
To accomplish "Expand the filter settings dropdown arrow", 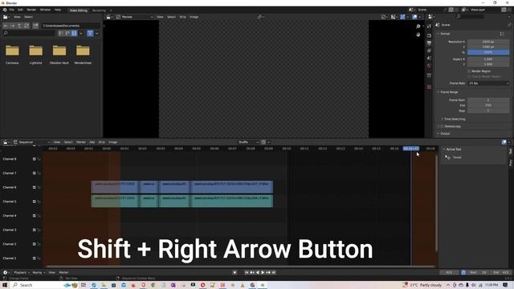I will click(96, 33).
